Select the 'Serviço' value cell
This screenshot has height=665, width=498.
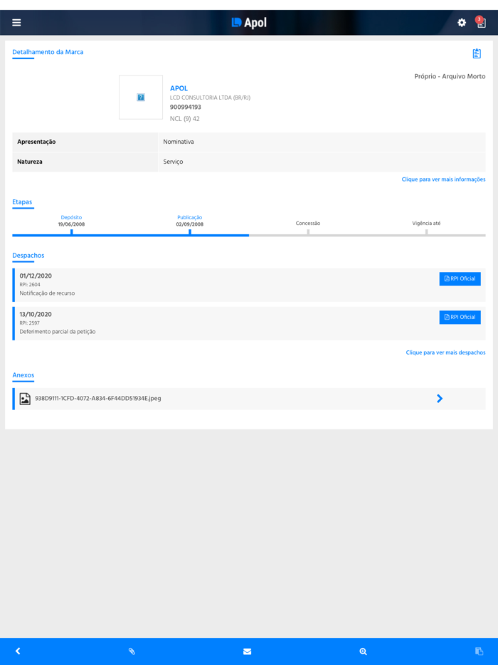(x=322, y=162)
